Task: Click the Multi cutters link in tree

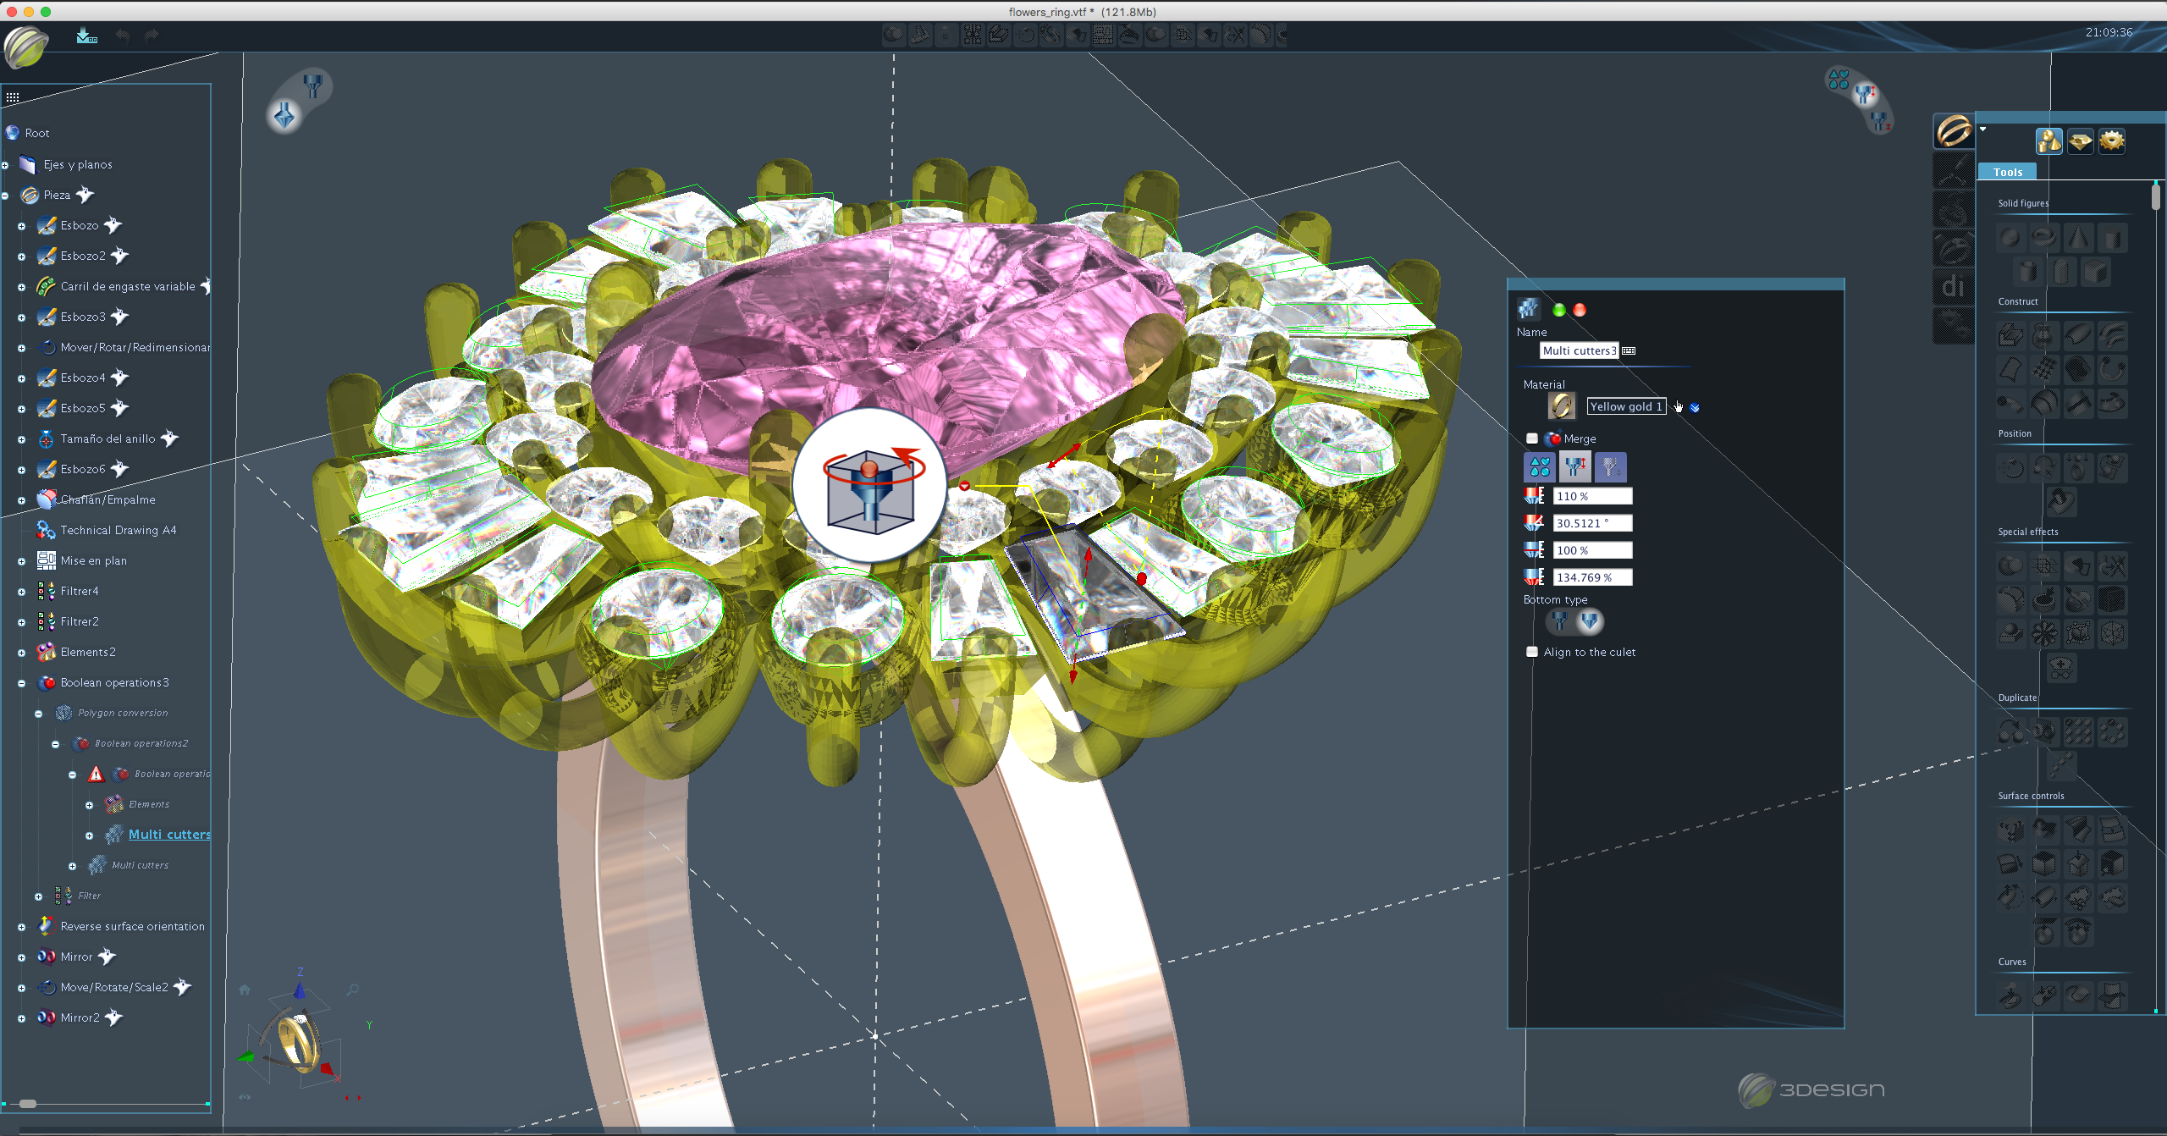Action: [168, 835]
